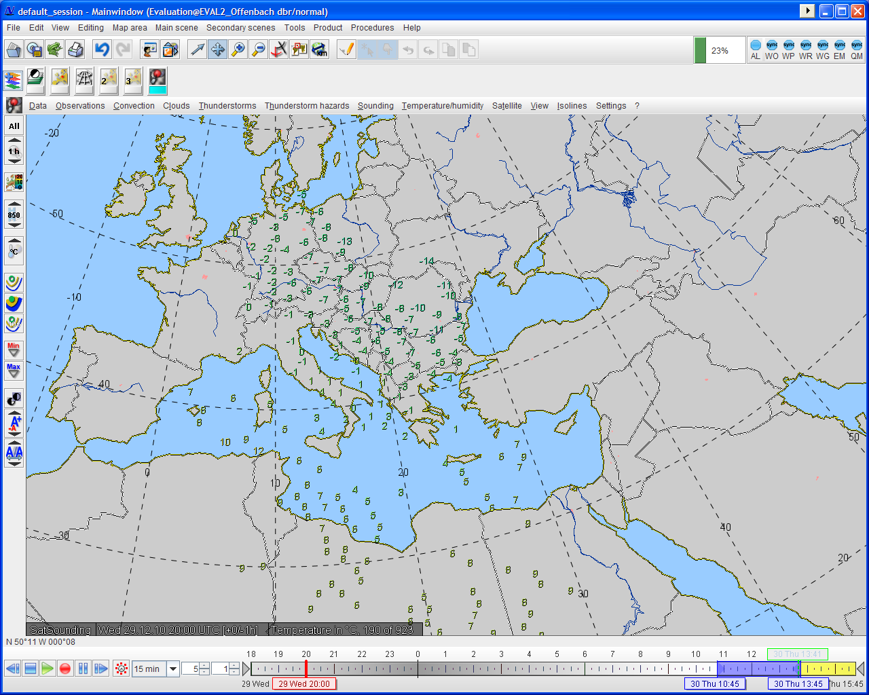869x695 pixels.
Task: Click the EM sync button
Action: click(x=840, y=50)
